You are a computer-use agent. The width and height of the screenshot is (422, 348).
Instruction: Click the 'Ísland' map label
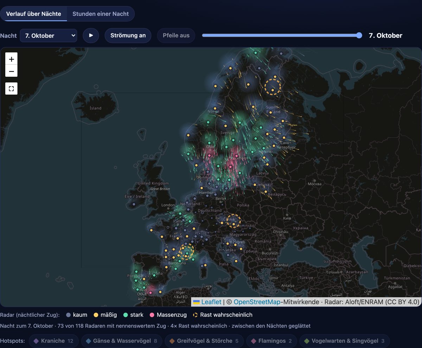pos(95,108)
